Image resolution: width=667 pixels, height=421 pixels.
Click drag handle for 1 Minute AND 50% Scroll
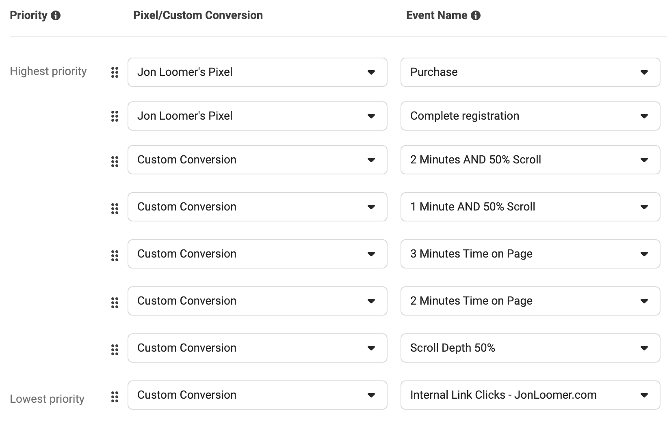pos(115,209)
